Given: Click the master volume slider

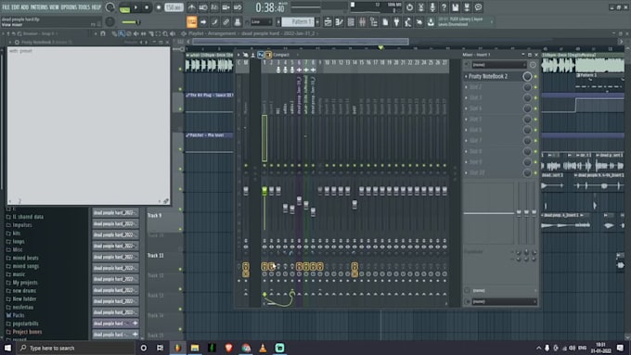Looking at the screenshot, I should (x=131, y=22).
